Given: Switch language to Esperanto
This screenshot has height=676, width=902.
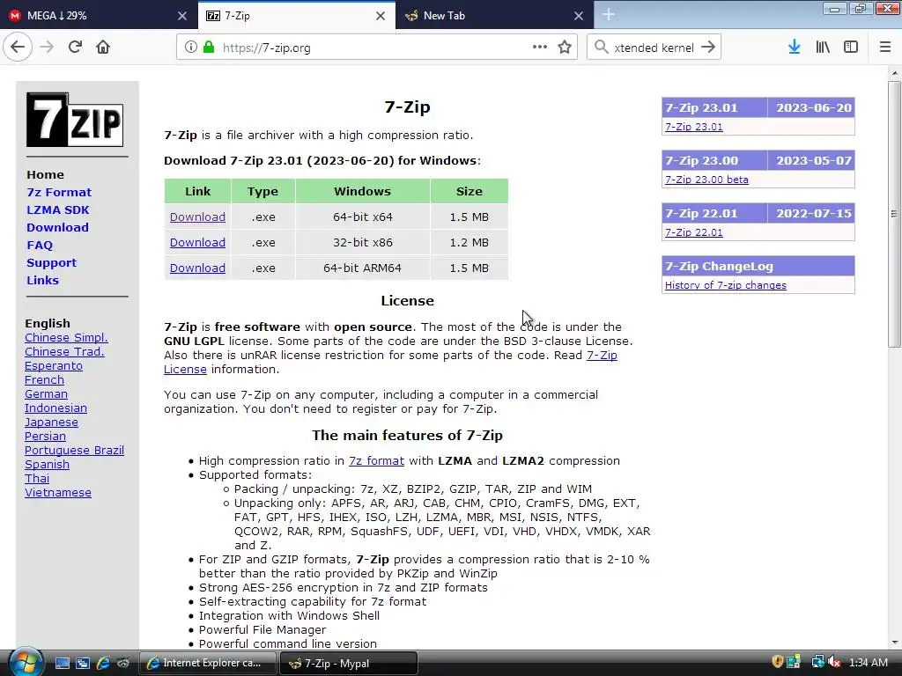Looking at the screenshot, I should click(54, 365).
